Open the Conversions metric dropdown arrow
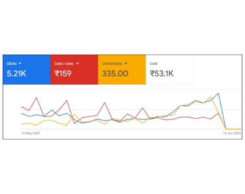 [126, 63]
